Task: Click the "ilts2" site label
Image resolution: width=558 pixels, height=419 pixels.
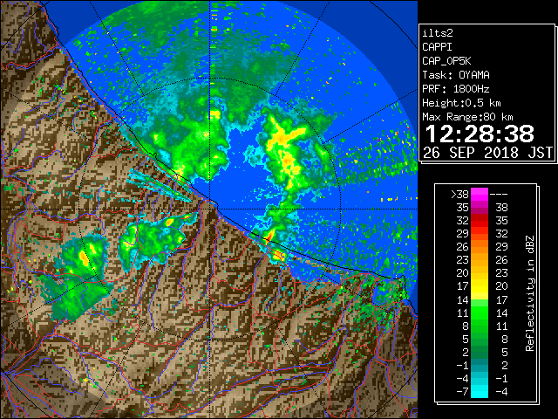Action: 438,33
